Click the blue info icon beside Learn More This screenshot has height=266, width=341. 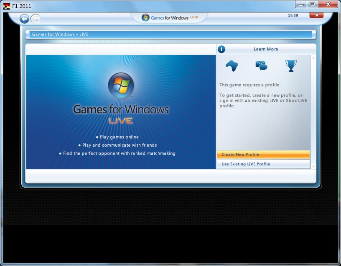pos(221,49)
